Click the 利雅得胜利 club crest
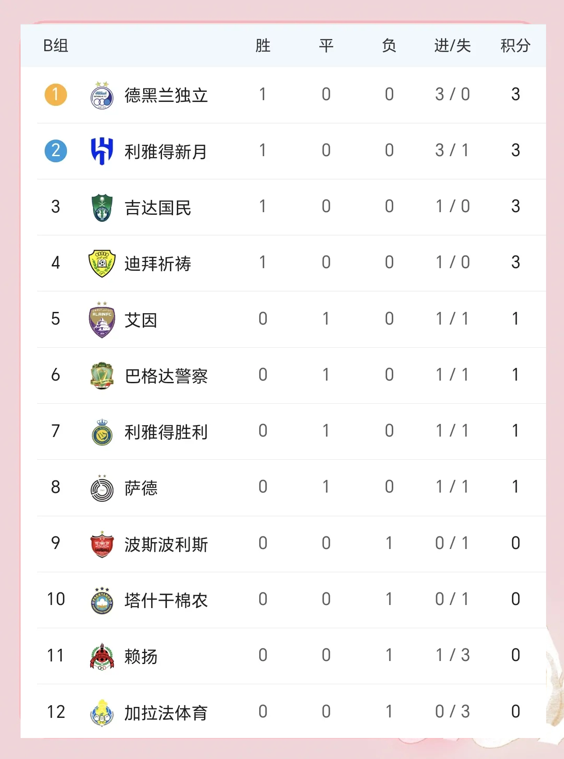The image size is (564, 759). [x=102, y=432]
